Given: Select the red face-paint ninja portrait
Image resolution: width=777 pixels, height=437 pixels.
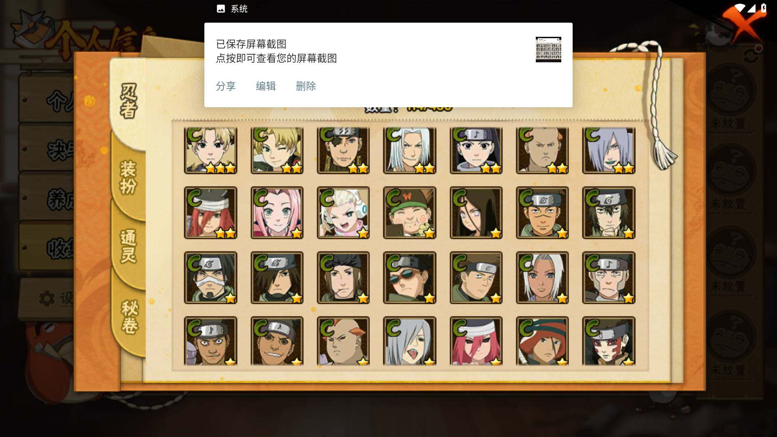Looking at the screenshot, I should pyautogui.click(x=609, y=341).
